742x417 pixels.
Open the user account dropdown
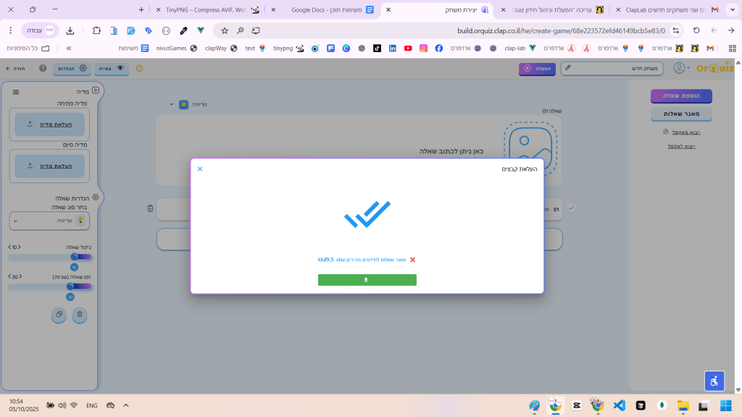click(681, 68)
